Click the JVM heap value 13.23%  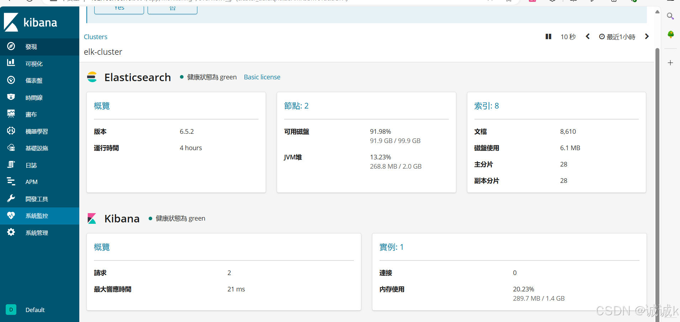click(x=381, y=157)
